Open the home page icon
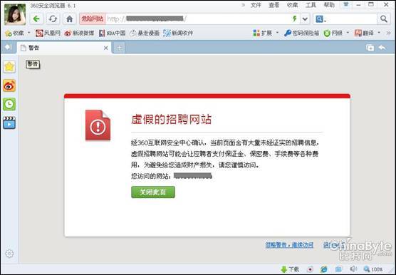 70,19
